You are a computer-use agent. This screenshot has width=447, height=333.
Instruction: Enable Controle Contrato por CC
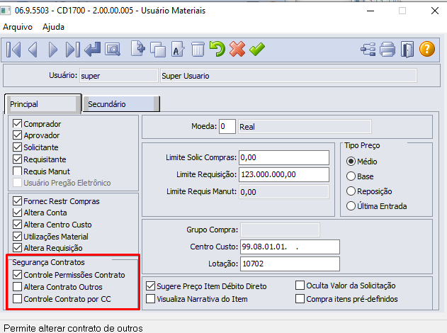[18, 299]
